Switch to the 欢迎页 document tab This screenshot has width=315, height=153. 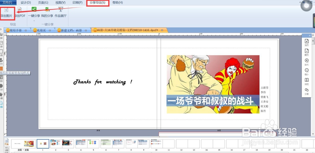coord(41,30)
